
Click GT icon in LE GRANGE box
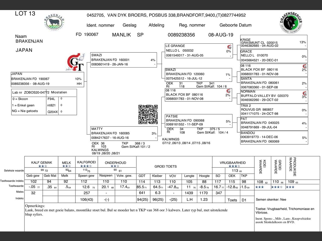[229, 47]
